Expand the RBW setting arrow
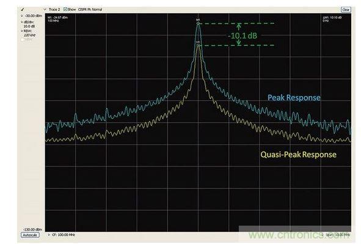This screenshot has width=361, height=244. coord(22,31)
